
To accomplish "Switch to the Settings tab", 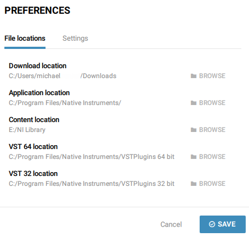I will [x=75, y=38].
